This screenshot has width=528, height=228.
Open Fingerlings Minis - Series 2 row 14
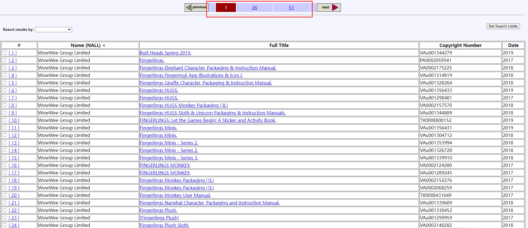point(169,150)
